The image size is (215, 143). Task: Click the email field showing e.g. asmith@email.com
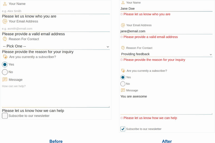(x=56, y=29)
